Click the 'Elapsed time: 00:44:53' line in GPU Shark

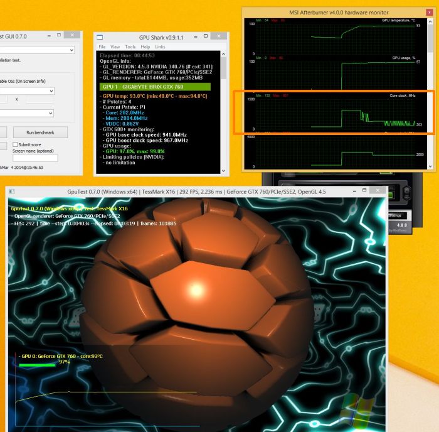click(x=127, y=55)
